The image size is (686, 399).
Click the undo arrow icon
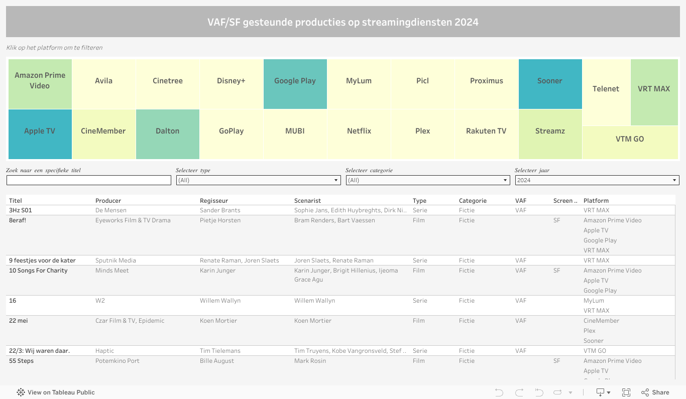pos(499,392)
